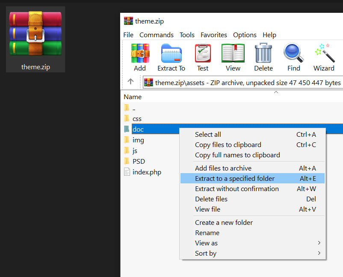The image size is (343, 277).
Task: Open the Favorites menu
Action: 214,35
